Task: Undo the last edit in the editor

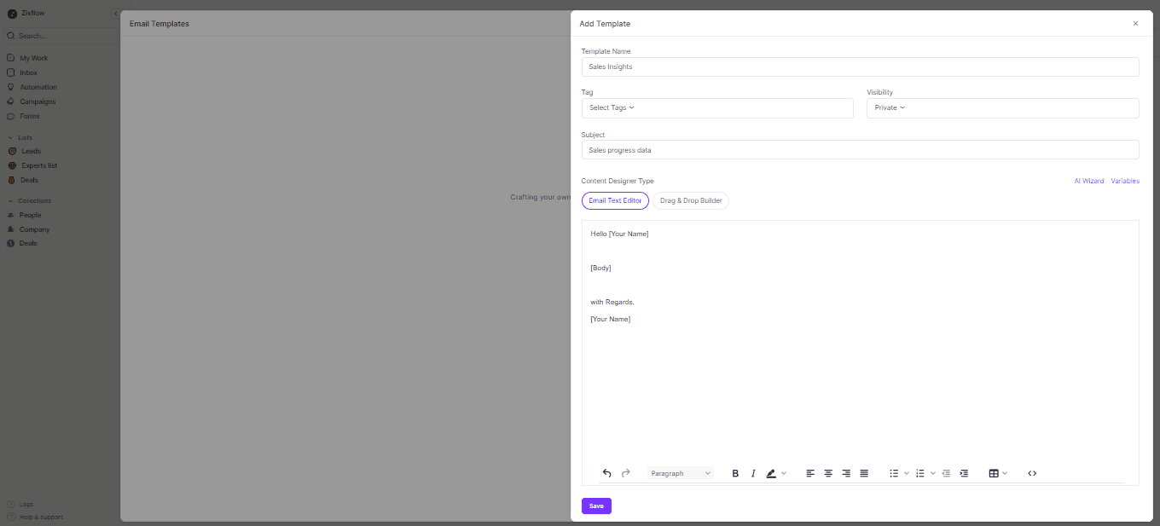Action: pyautogui.click(x=606, y=473)
